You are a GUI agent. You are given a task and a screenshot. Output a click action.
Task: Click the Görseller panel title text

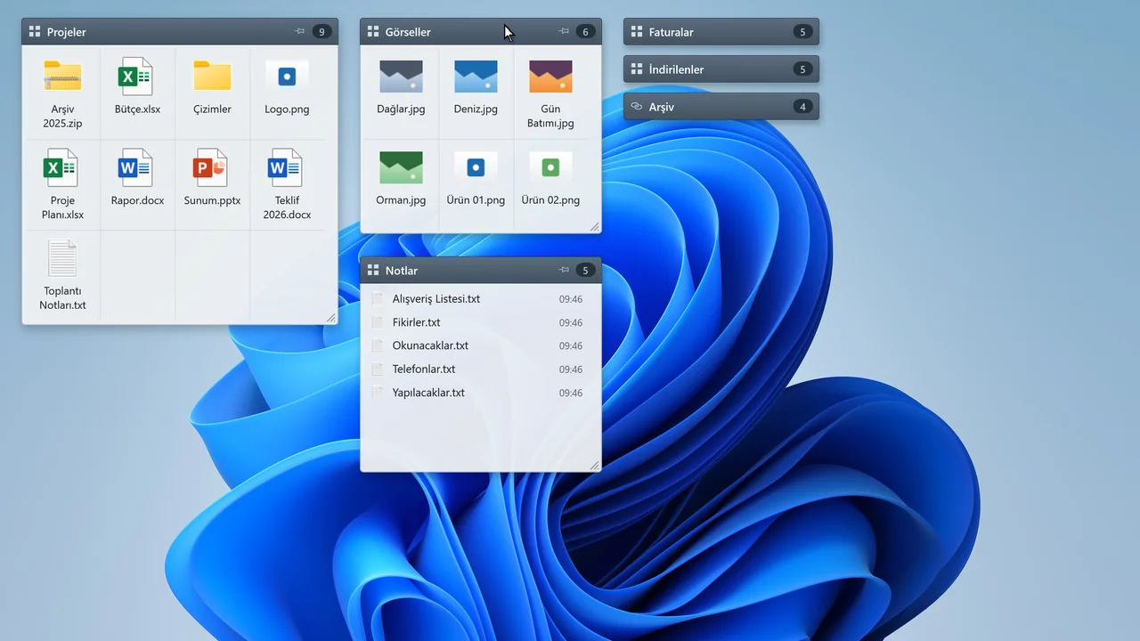408,32
